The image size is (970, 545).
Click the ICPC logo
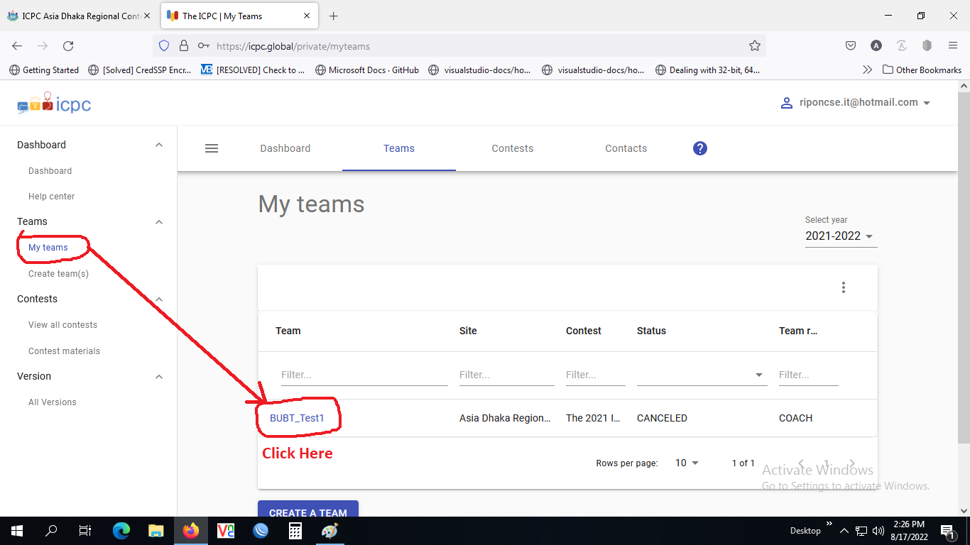click(55, 104)
